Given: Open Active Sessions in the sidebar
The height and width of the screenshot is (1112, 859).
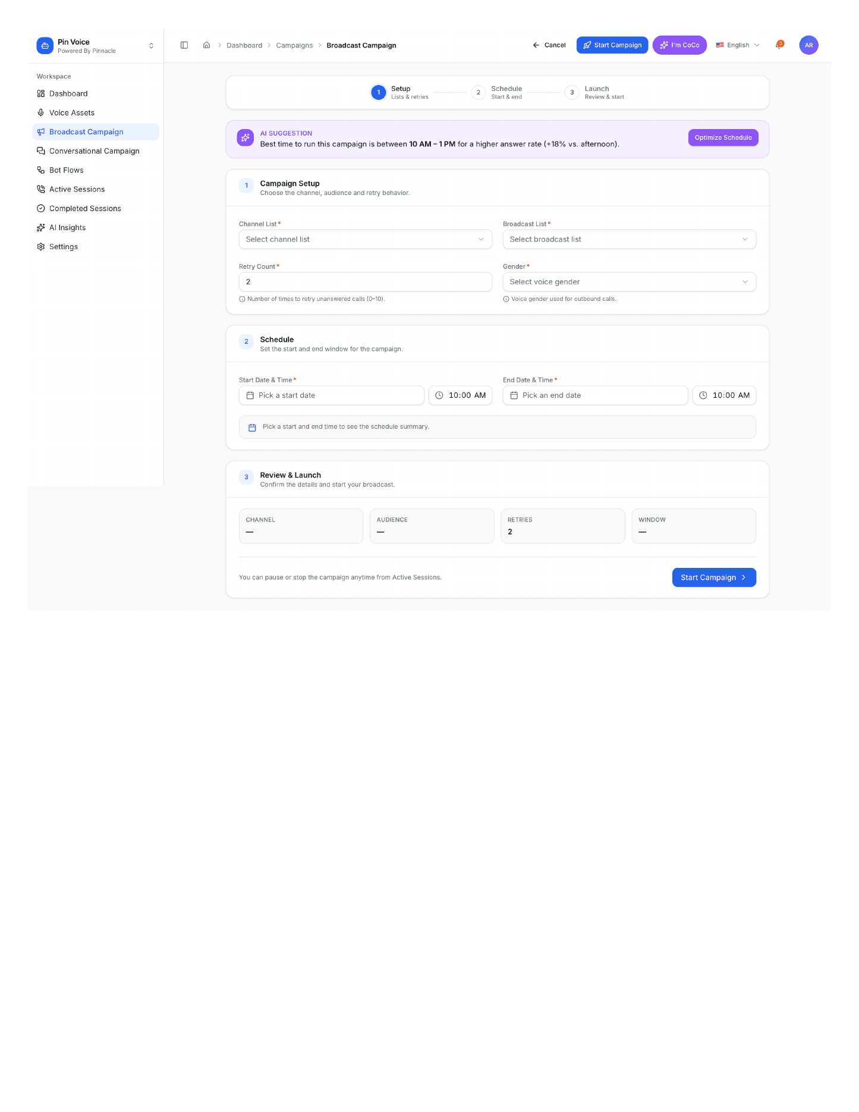Looking at the screenshot, I should (96, 189).
